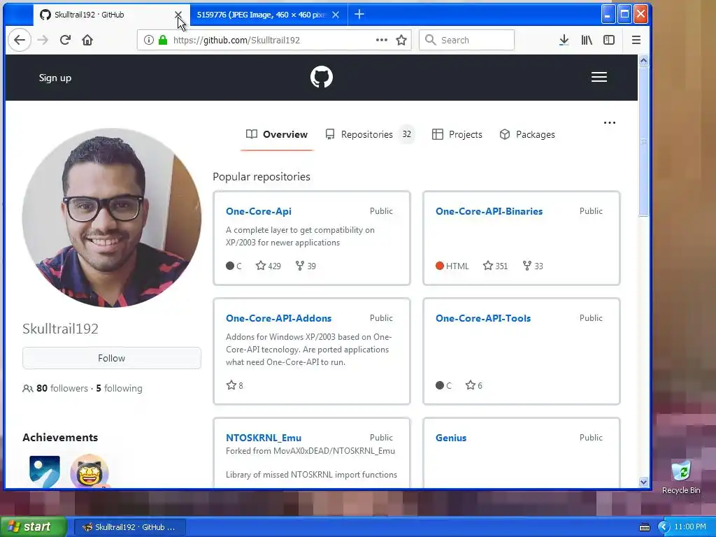Click the forward navigation arrow
The width and height of the screenshot is (716, 537).
coord(43,40)
